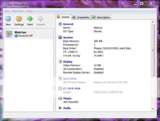Click the details scrollbar down arrow
Image resolution: width=160 pixels, height=121 pixels.
153,109
